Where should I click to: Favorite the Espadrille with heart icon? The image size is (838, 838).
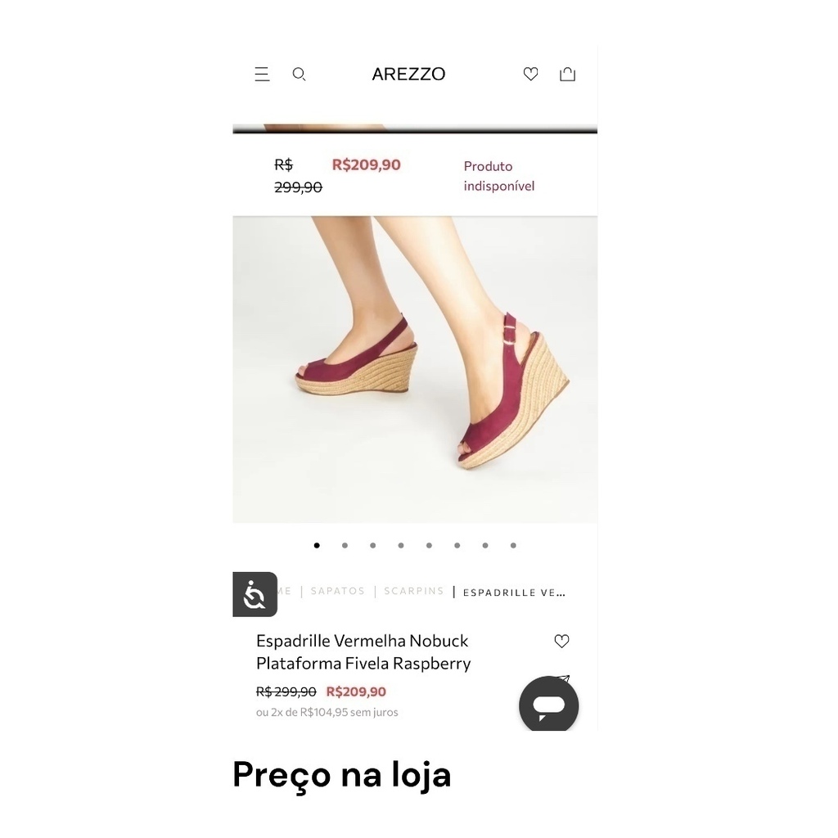tap(561, 641)
